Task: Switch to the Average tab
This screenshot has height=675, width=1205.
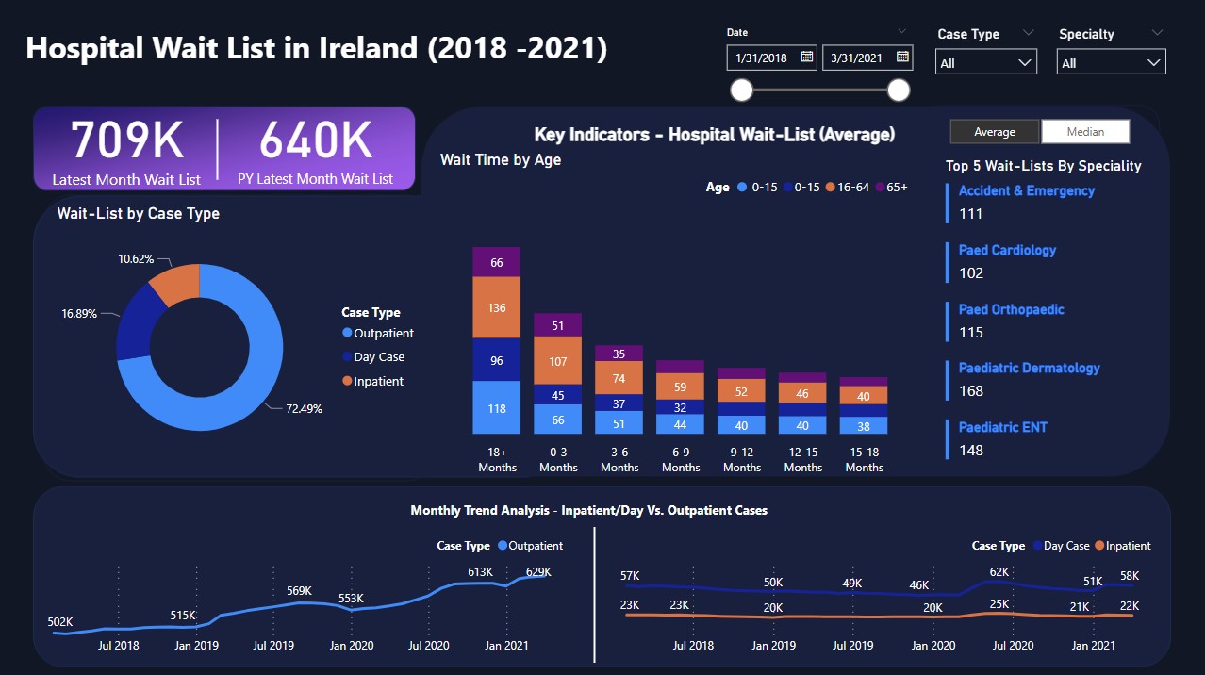Action: click(x=995, y=132)
